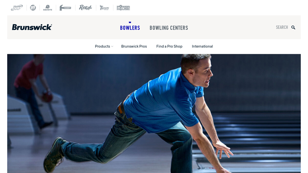
Task: Open the International link
Action: pos(203,46)
